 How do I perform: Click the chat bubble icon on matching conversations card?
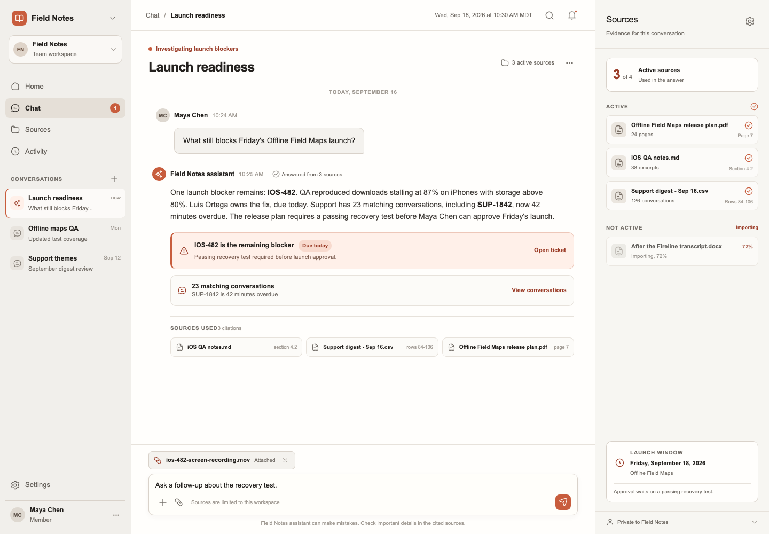tap(182, 290)
